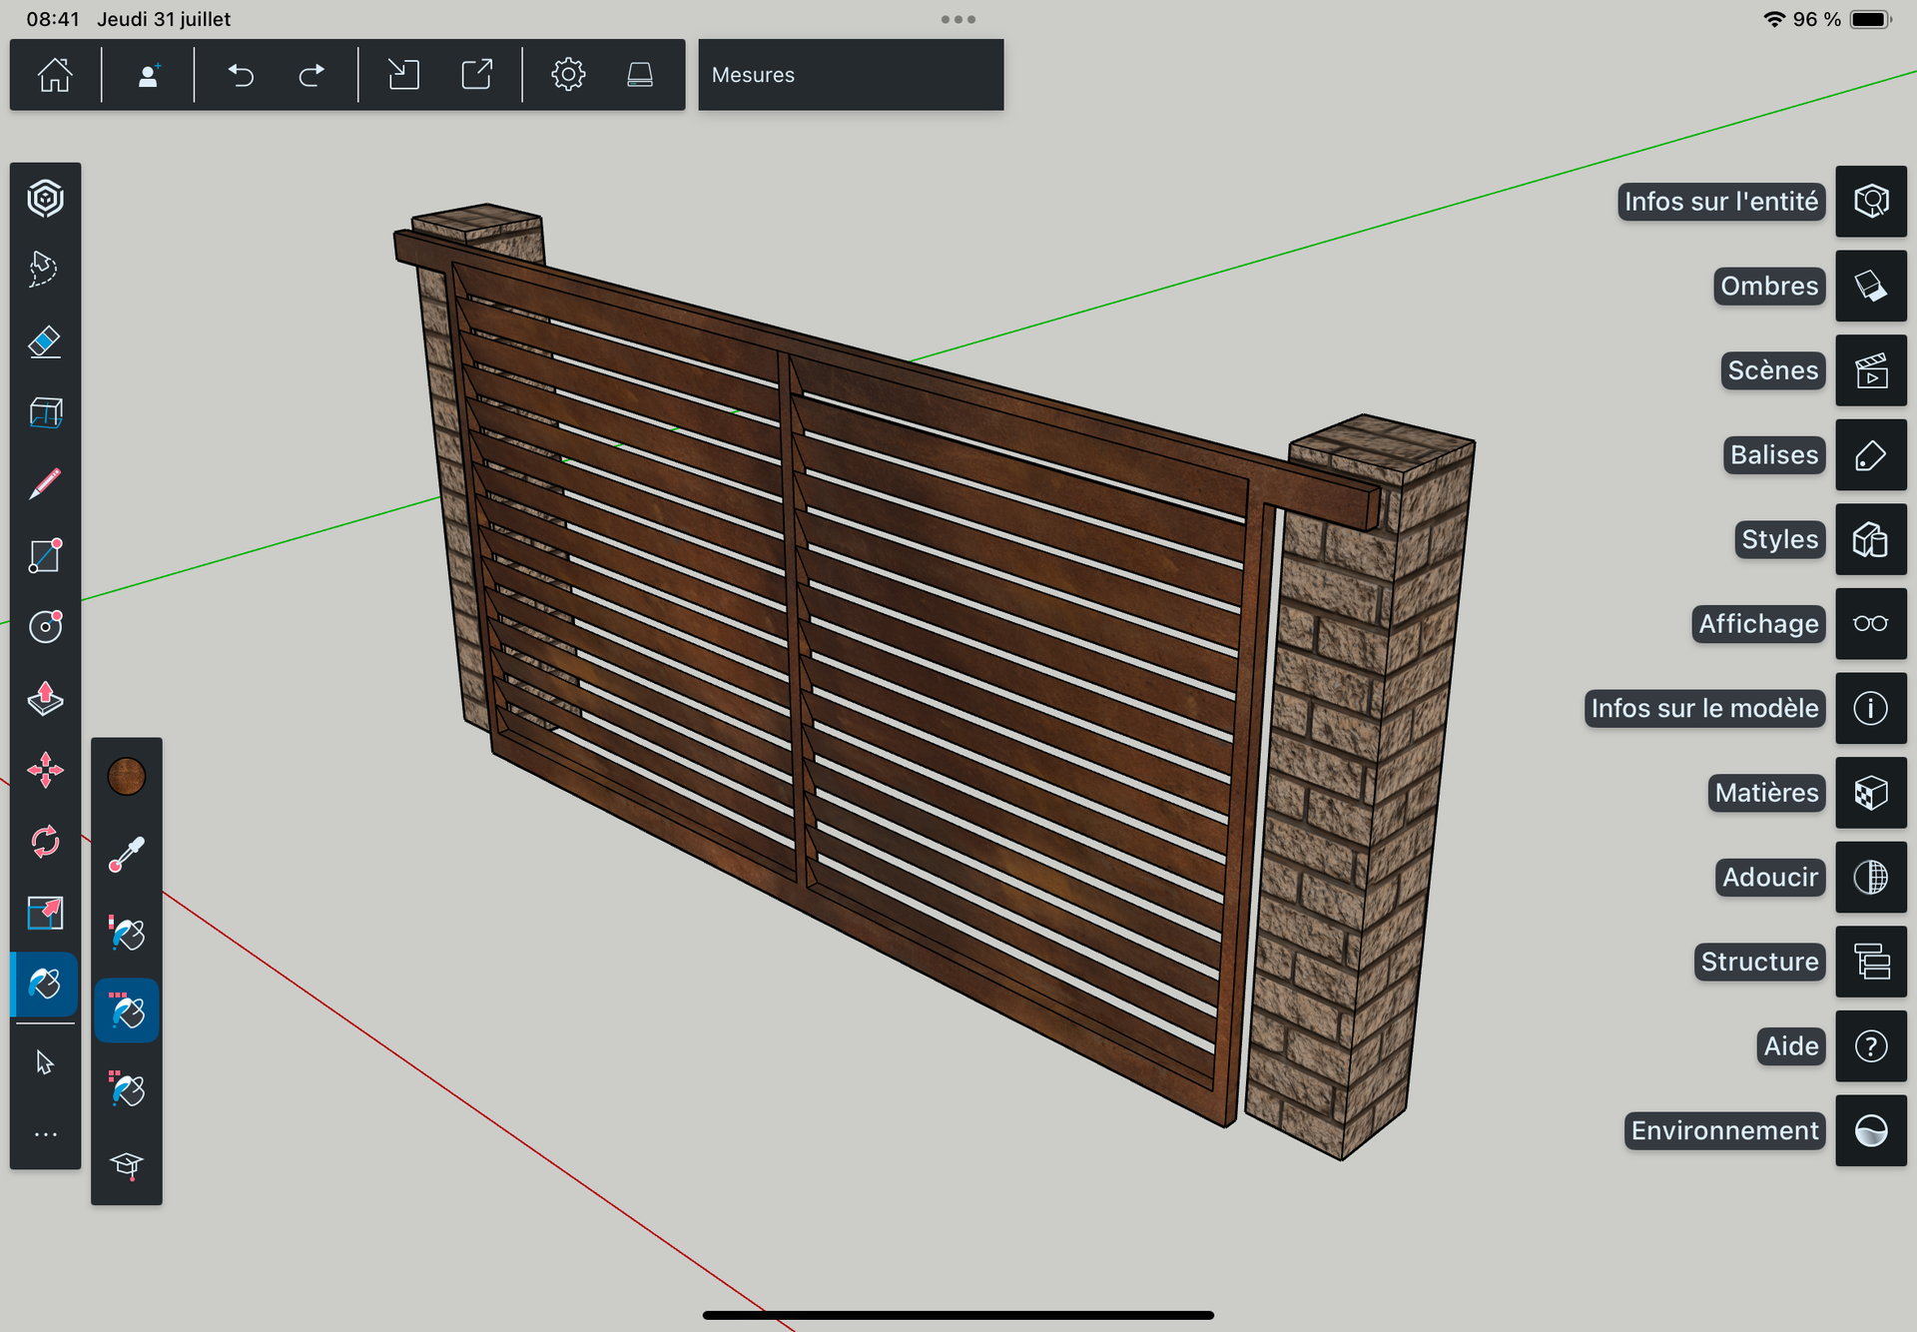The image size is (1917, 1332).
Task: Open the Scènes panel icon
Action: point(1870,370)
